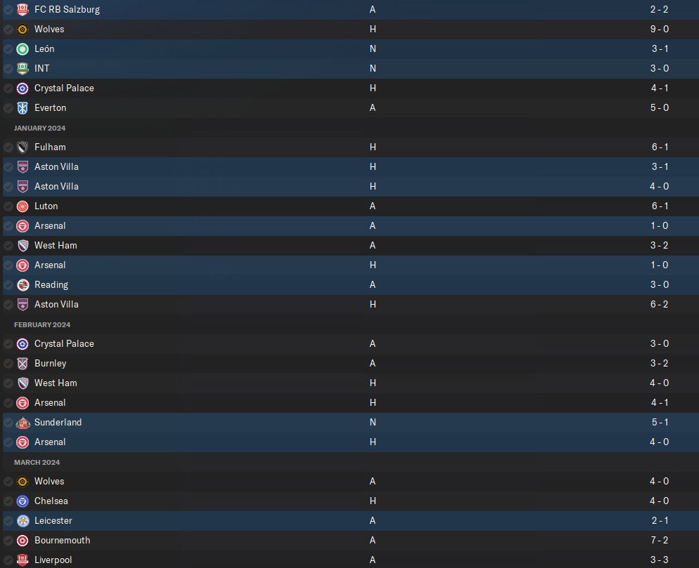Open the Reading team name link
This screenshot has height=568, width=699.
[51, 284]
